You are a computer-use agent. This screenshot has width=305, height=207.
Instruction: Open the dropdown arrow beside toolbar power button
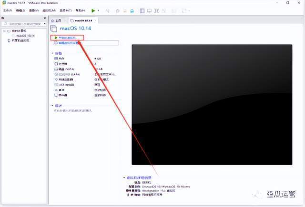99,10
